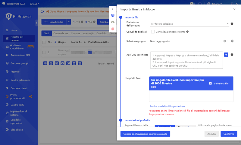
Task: Enable Convalida per nome utente checkbox
Action: 153,31
